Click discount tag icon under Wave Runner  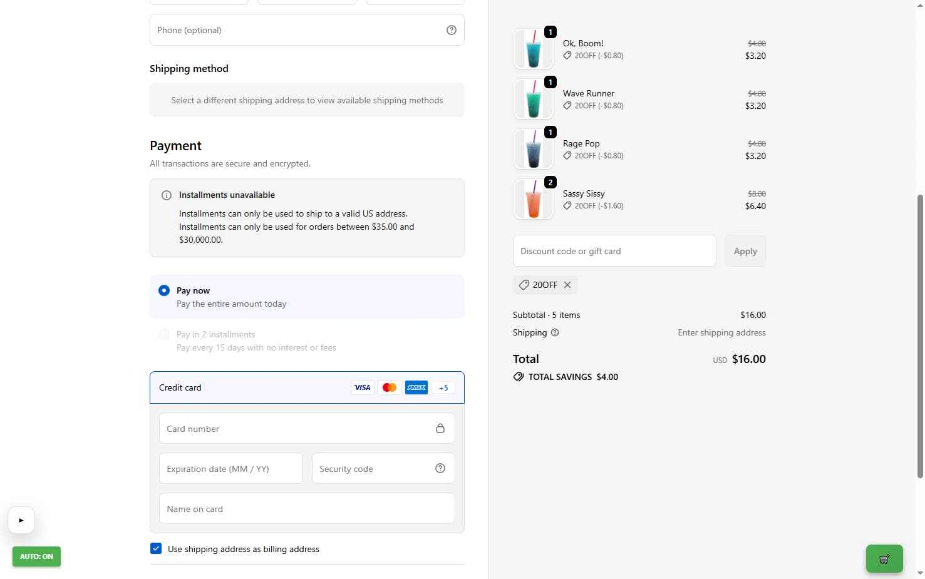[x=567, y=105]
